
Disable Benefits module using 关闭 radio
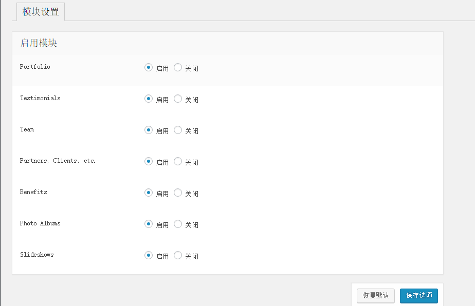178,193
